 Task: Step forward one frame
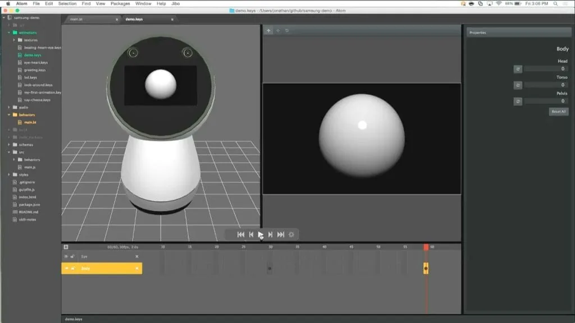[270, 234]
